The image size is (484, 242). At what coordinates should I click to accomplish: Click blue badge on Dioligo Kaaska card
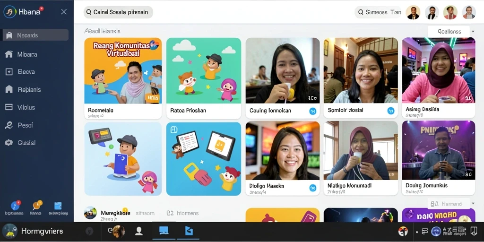(x=313, y=187)
